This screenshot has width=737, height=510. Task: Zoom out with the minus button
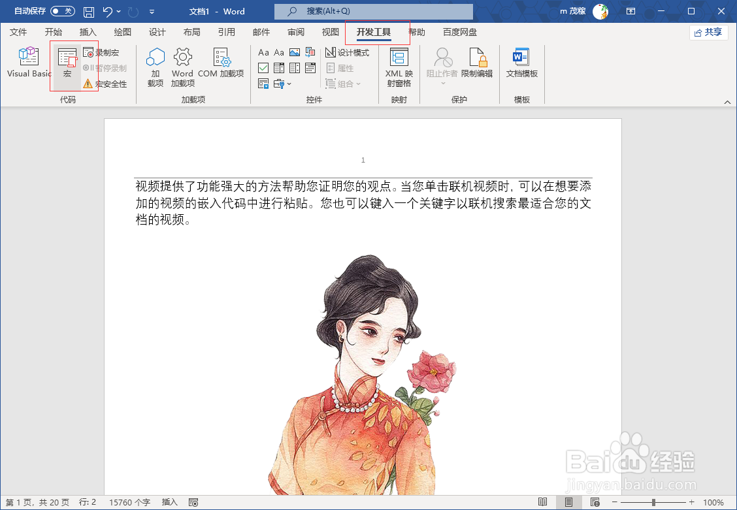pos(614,502)
